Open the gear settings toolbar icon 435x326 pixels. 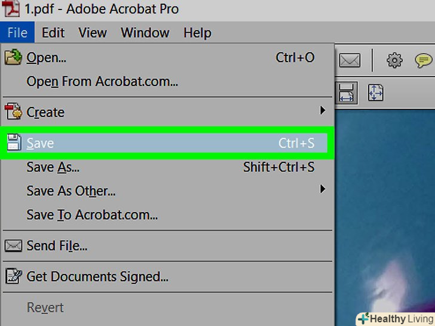click(x=394, y=60)
